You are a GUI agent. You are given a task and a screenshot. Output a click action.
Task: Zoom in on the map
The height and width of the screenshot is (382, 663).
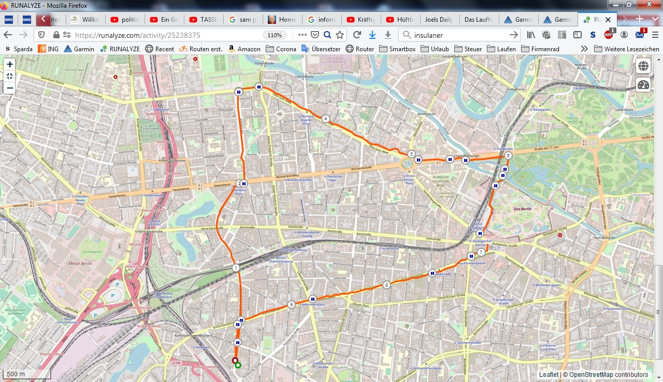10,65
